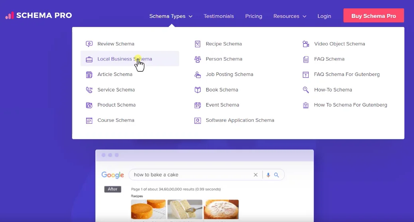The width and height of the screenshot is (414, 222).
Task: Click the Recipes heading text
Action: point(137,196)
